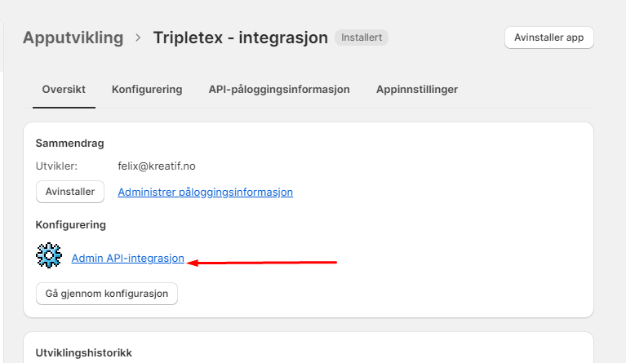Open the Apputvikling breadcrumb link
The image size is (626, 363).
tap(73, 38)
